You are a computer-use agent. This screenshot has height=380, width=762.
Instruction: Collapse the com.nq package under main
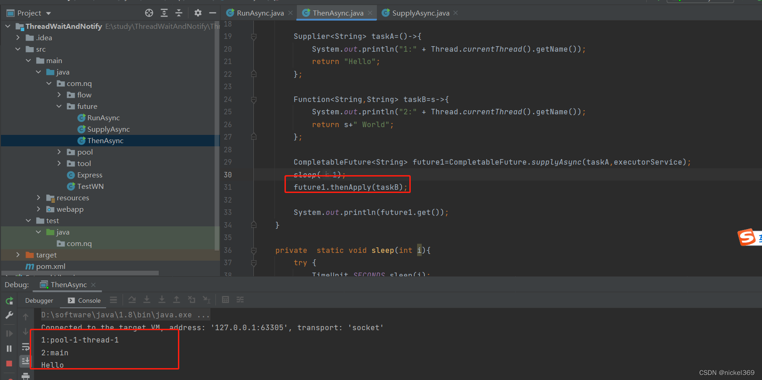coord(49,84)
